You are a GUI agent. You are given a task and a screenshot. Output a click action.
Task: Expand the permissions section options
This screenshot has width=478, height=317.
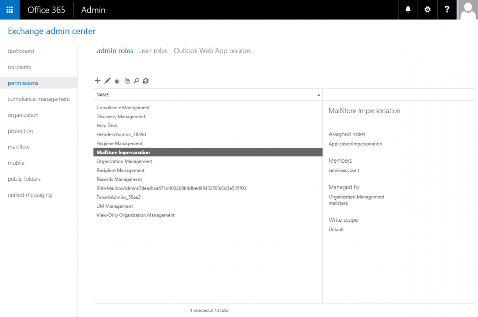coord(23,83)
